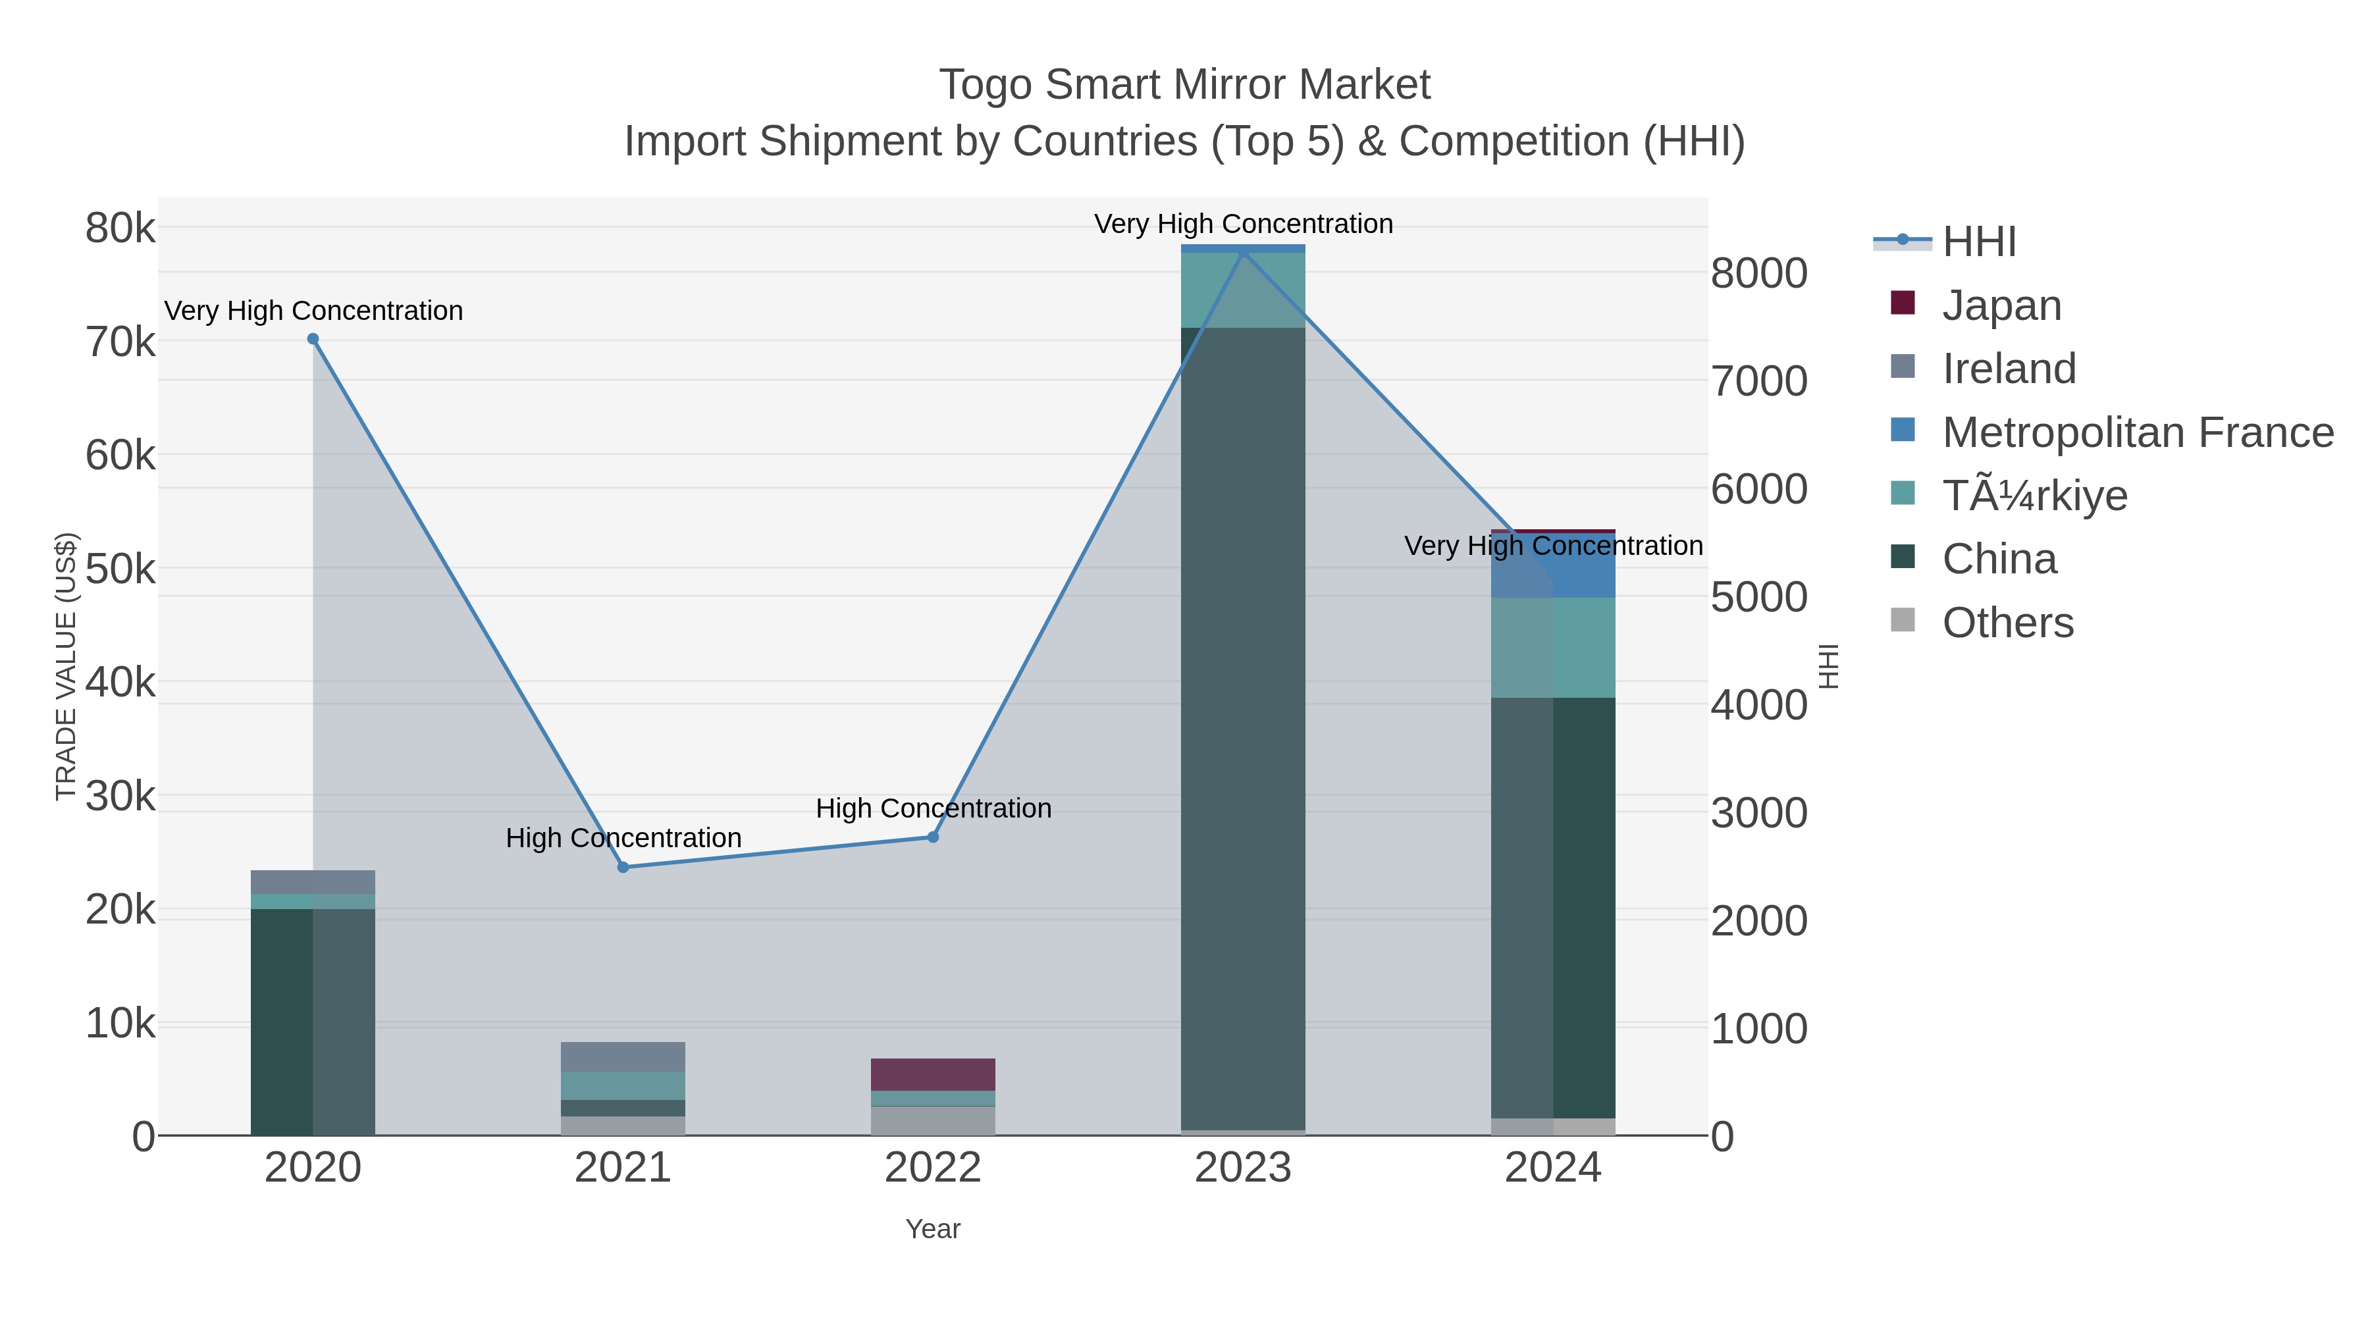Click the TÃ¼rkiye segment of the 2023 bar
Image resolution: width=2370 pixels, height=1333 pixels.
[1243, 290]
